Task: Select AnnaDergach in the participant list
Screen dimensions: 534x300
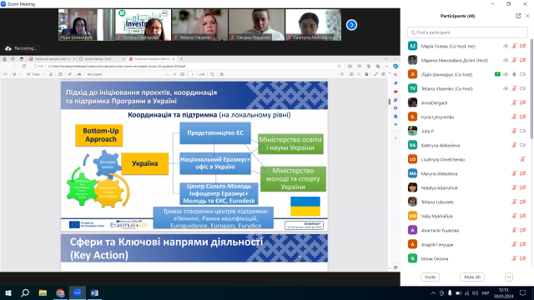Action: point(467,102)
